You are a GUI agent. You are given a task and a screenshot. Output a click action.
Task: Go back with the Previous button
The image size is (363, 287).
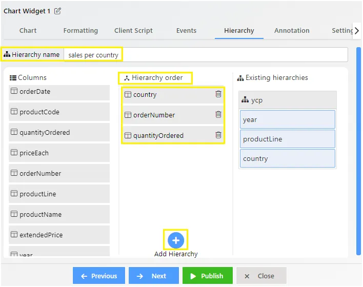(99, 275)
